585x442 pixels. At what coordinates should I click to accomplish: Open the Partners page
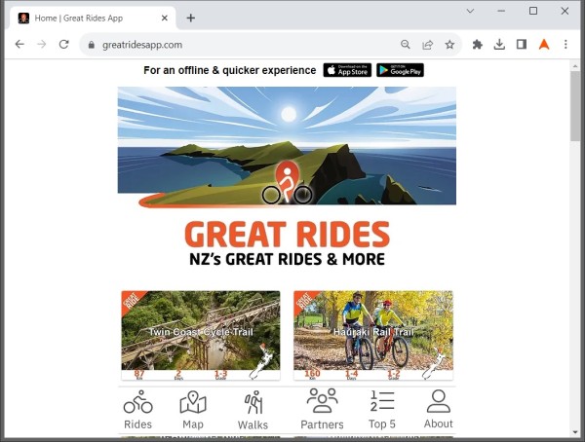[x=322, y=410]
